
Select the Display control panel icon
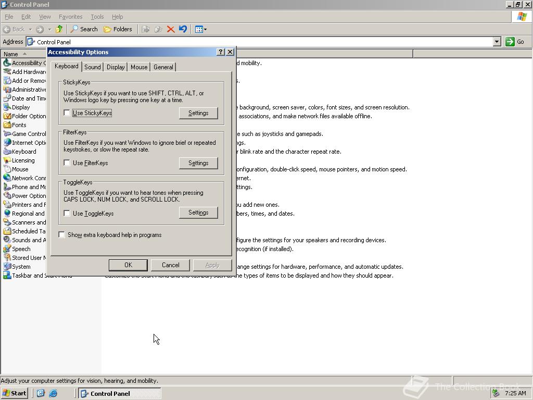(7, 107)
